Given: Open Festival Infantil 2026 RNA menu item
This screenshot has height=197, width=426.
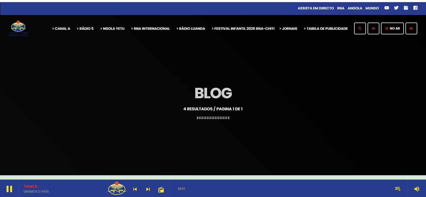Looking at the screenshot, I should point(243,28).
